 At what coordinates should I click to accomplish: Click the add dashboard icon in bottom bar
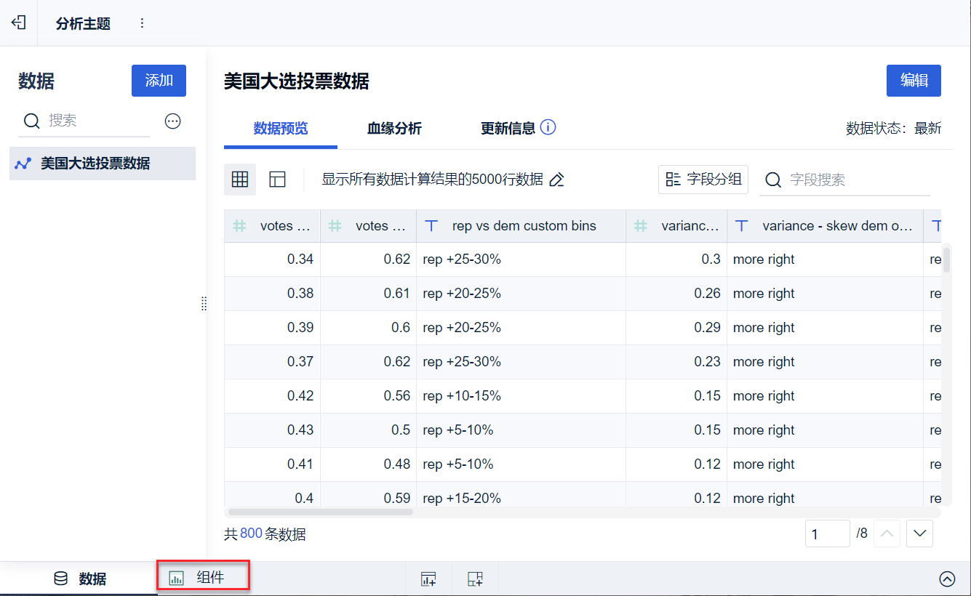pyautogui.click(x=475, y=579)
